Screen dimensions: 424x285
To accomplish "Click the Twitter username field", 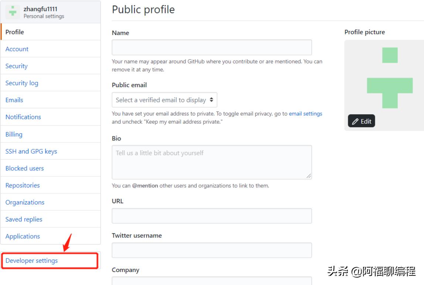I will pyautogui.click(x=212, y=250).
